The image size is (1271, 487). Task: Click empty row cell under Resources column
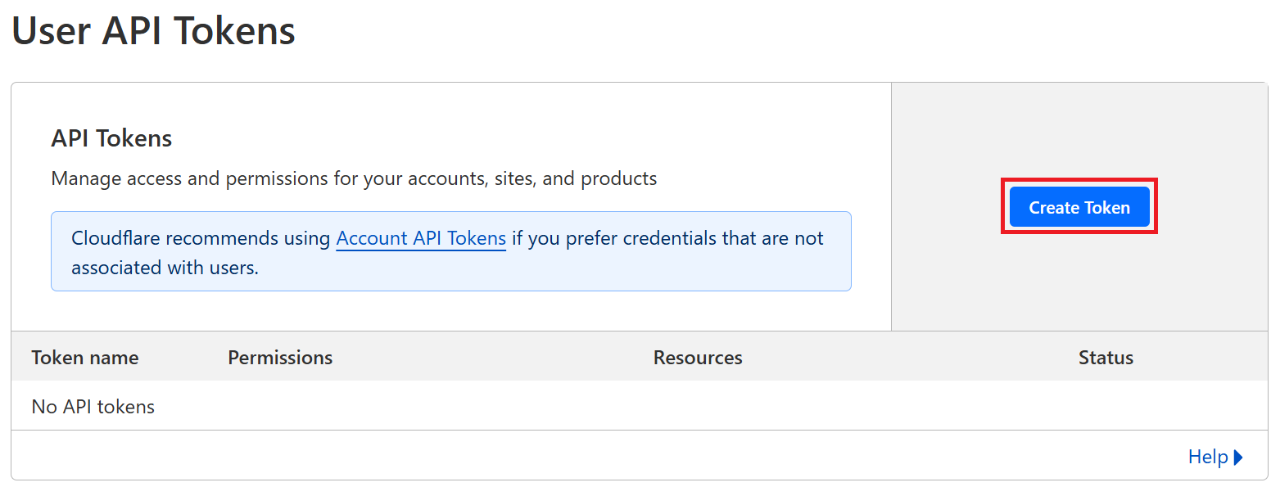pyautogui.click(x=698, y=407)
